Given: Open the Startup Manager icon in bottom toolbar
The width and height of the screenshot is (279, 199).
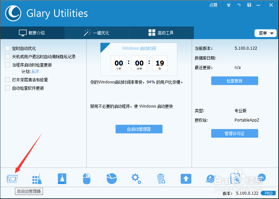Looking at the screenshot, I should pyautogui.click(x=12, y=178).
